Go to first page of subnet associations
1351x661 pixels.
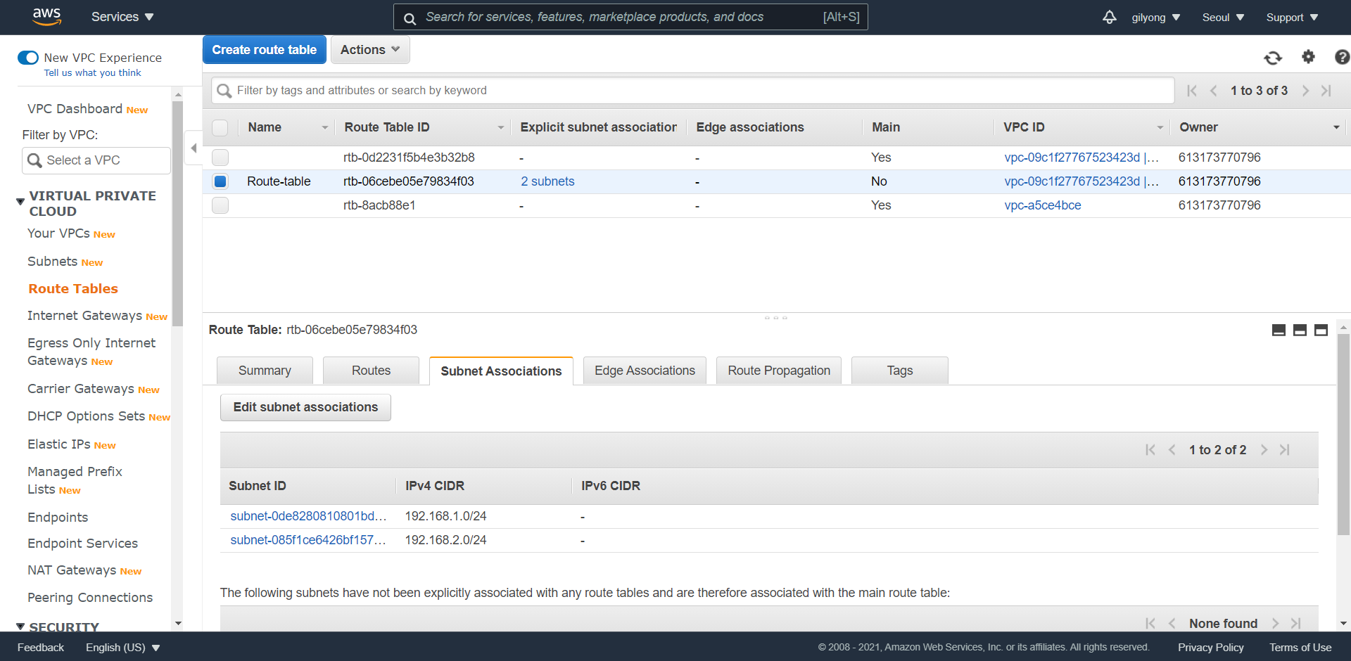tap(1150, 449)
